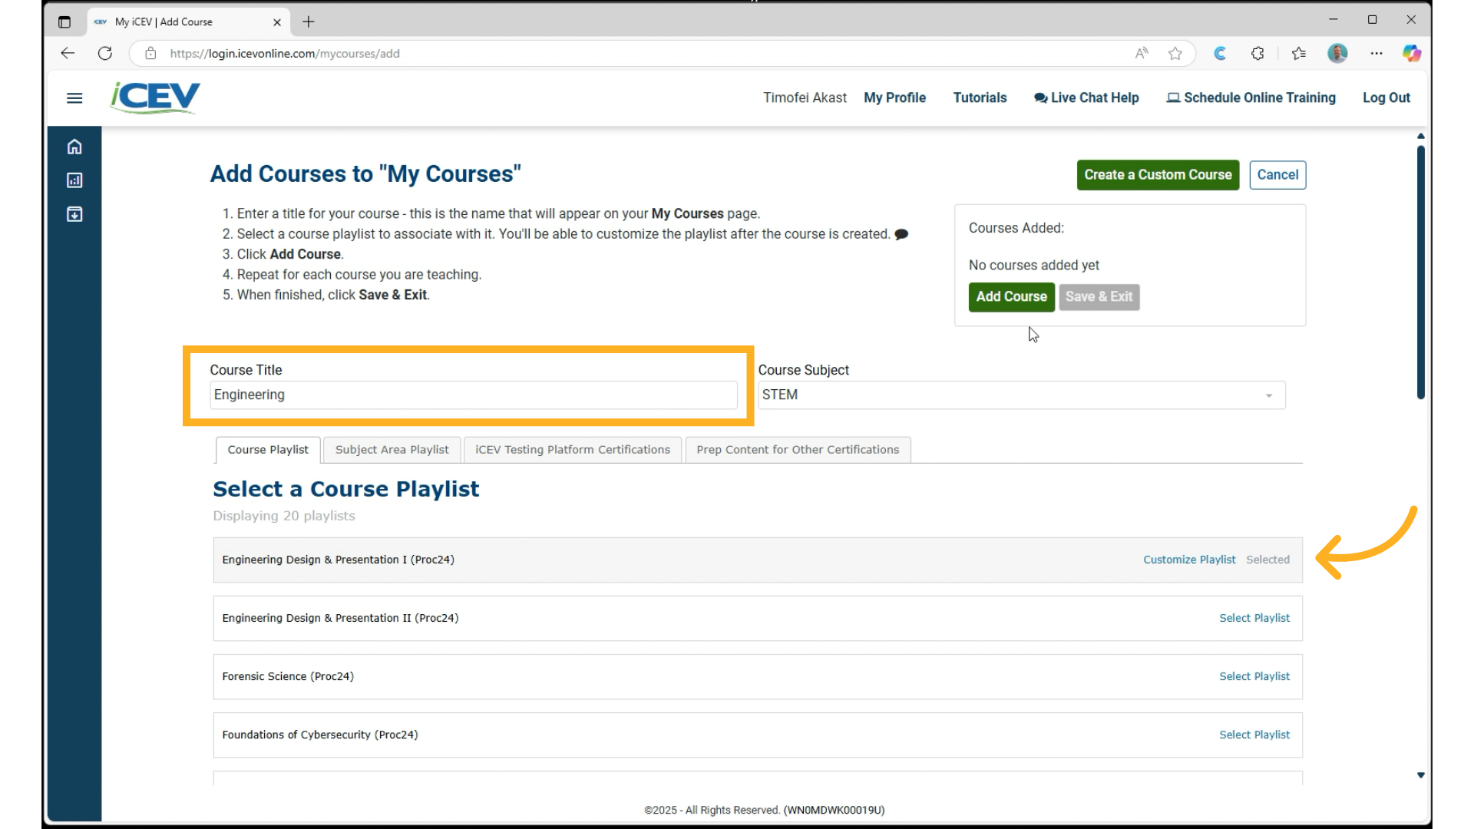
Task: Expand the Course Subject dropdown
Action: [1021, 395]
